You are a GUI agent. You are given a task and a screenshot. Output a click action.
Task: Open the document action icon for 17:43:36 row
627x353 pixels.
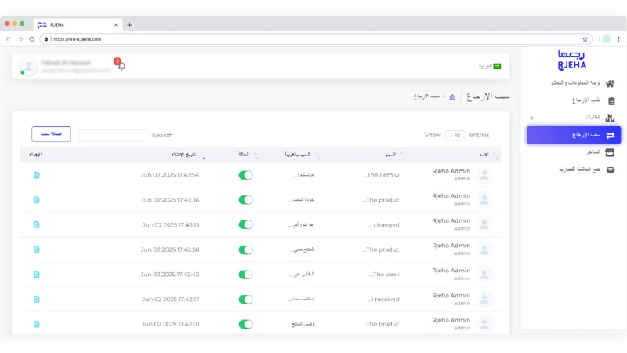tap(37, 200)
